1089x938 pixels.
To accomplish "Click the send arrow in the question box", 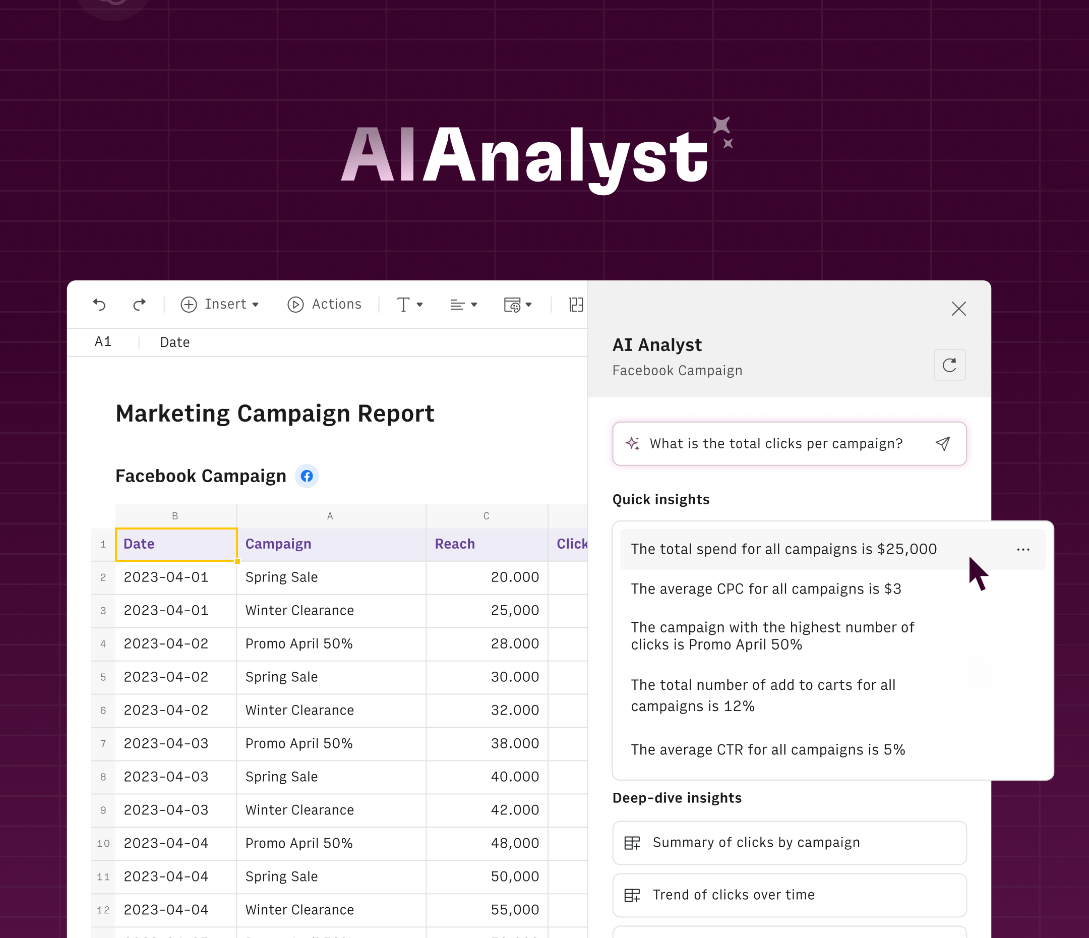I will tap(942, 444).
